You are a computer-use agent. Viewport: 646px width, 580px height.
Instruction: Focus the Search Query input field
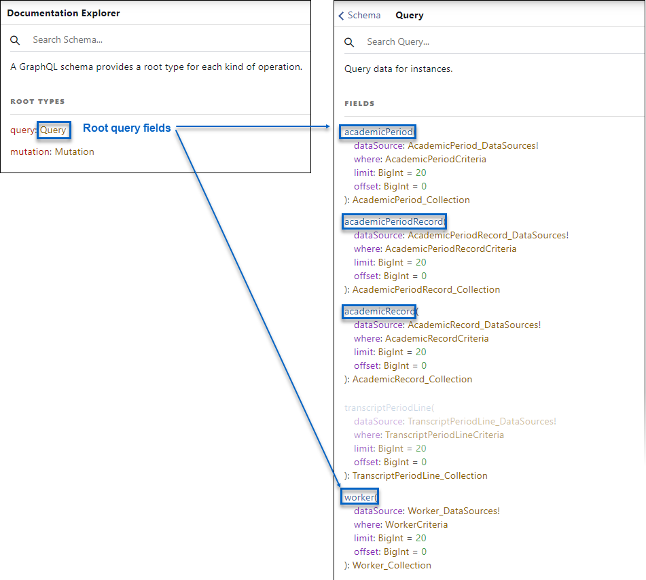point(505,41)
